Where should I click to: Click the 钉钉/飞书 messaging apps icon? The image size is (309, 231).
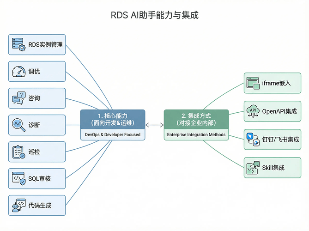coord(253,139)
